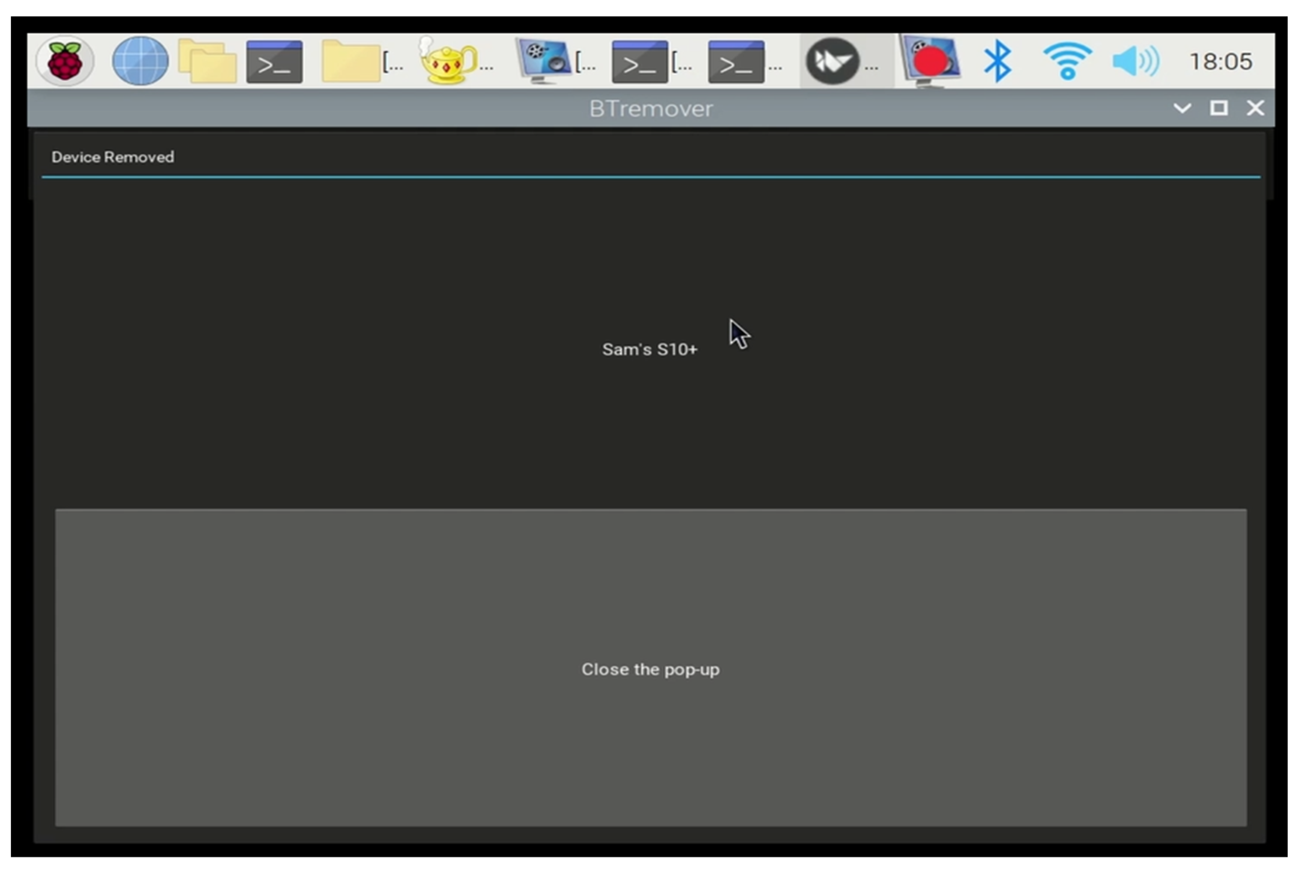Select the Sam's S10+ device entry

click(x=649, y=349)
